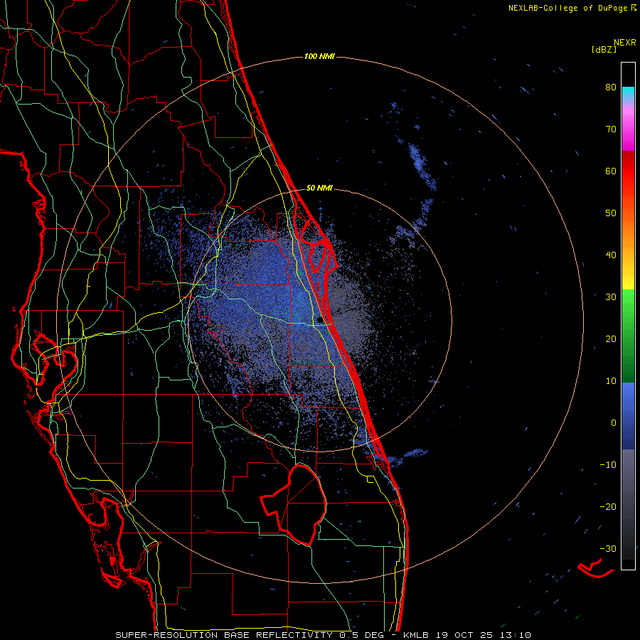Screen dimensions: 640x640
Task: Click the 60 value on the dBZ scale
Action: 611,171
